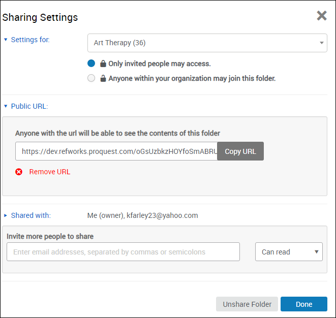This screenshot has width=336, height=318.
Task: Select Only invited people may access
Action: pos(91,63)
